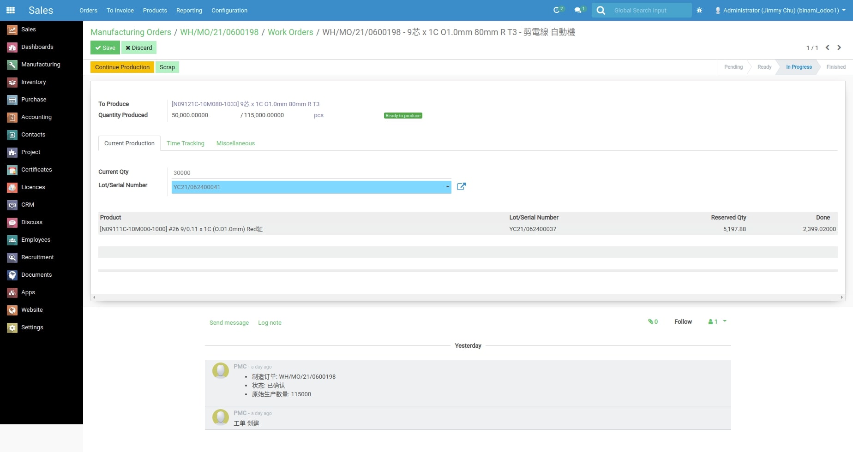Screen dimensions: 853x452
Task: Open Recruitment icon in sidebar
Action: click(x=12, y=257)
